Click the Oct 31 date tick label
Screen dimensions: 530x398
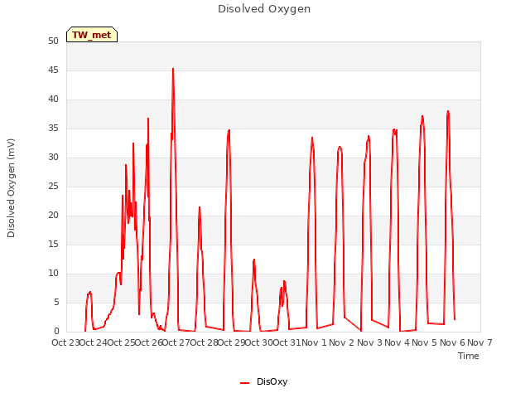287,342
